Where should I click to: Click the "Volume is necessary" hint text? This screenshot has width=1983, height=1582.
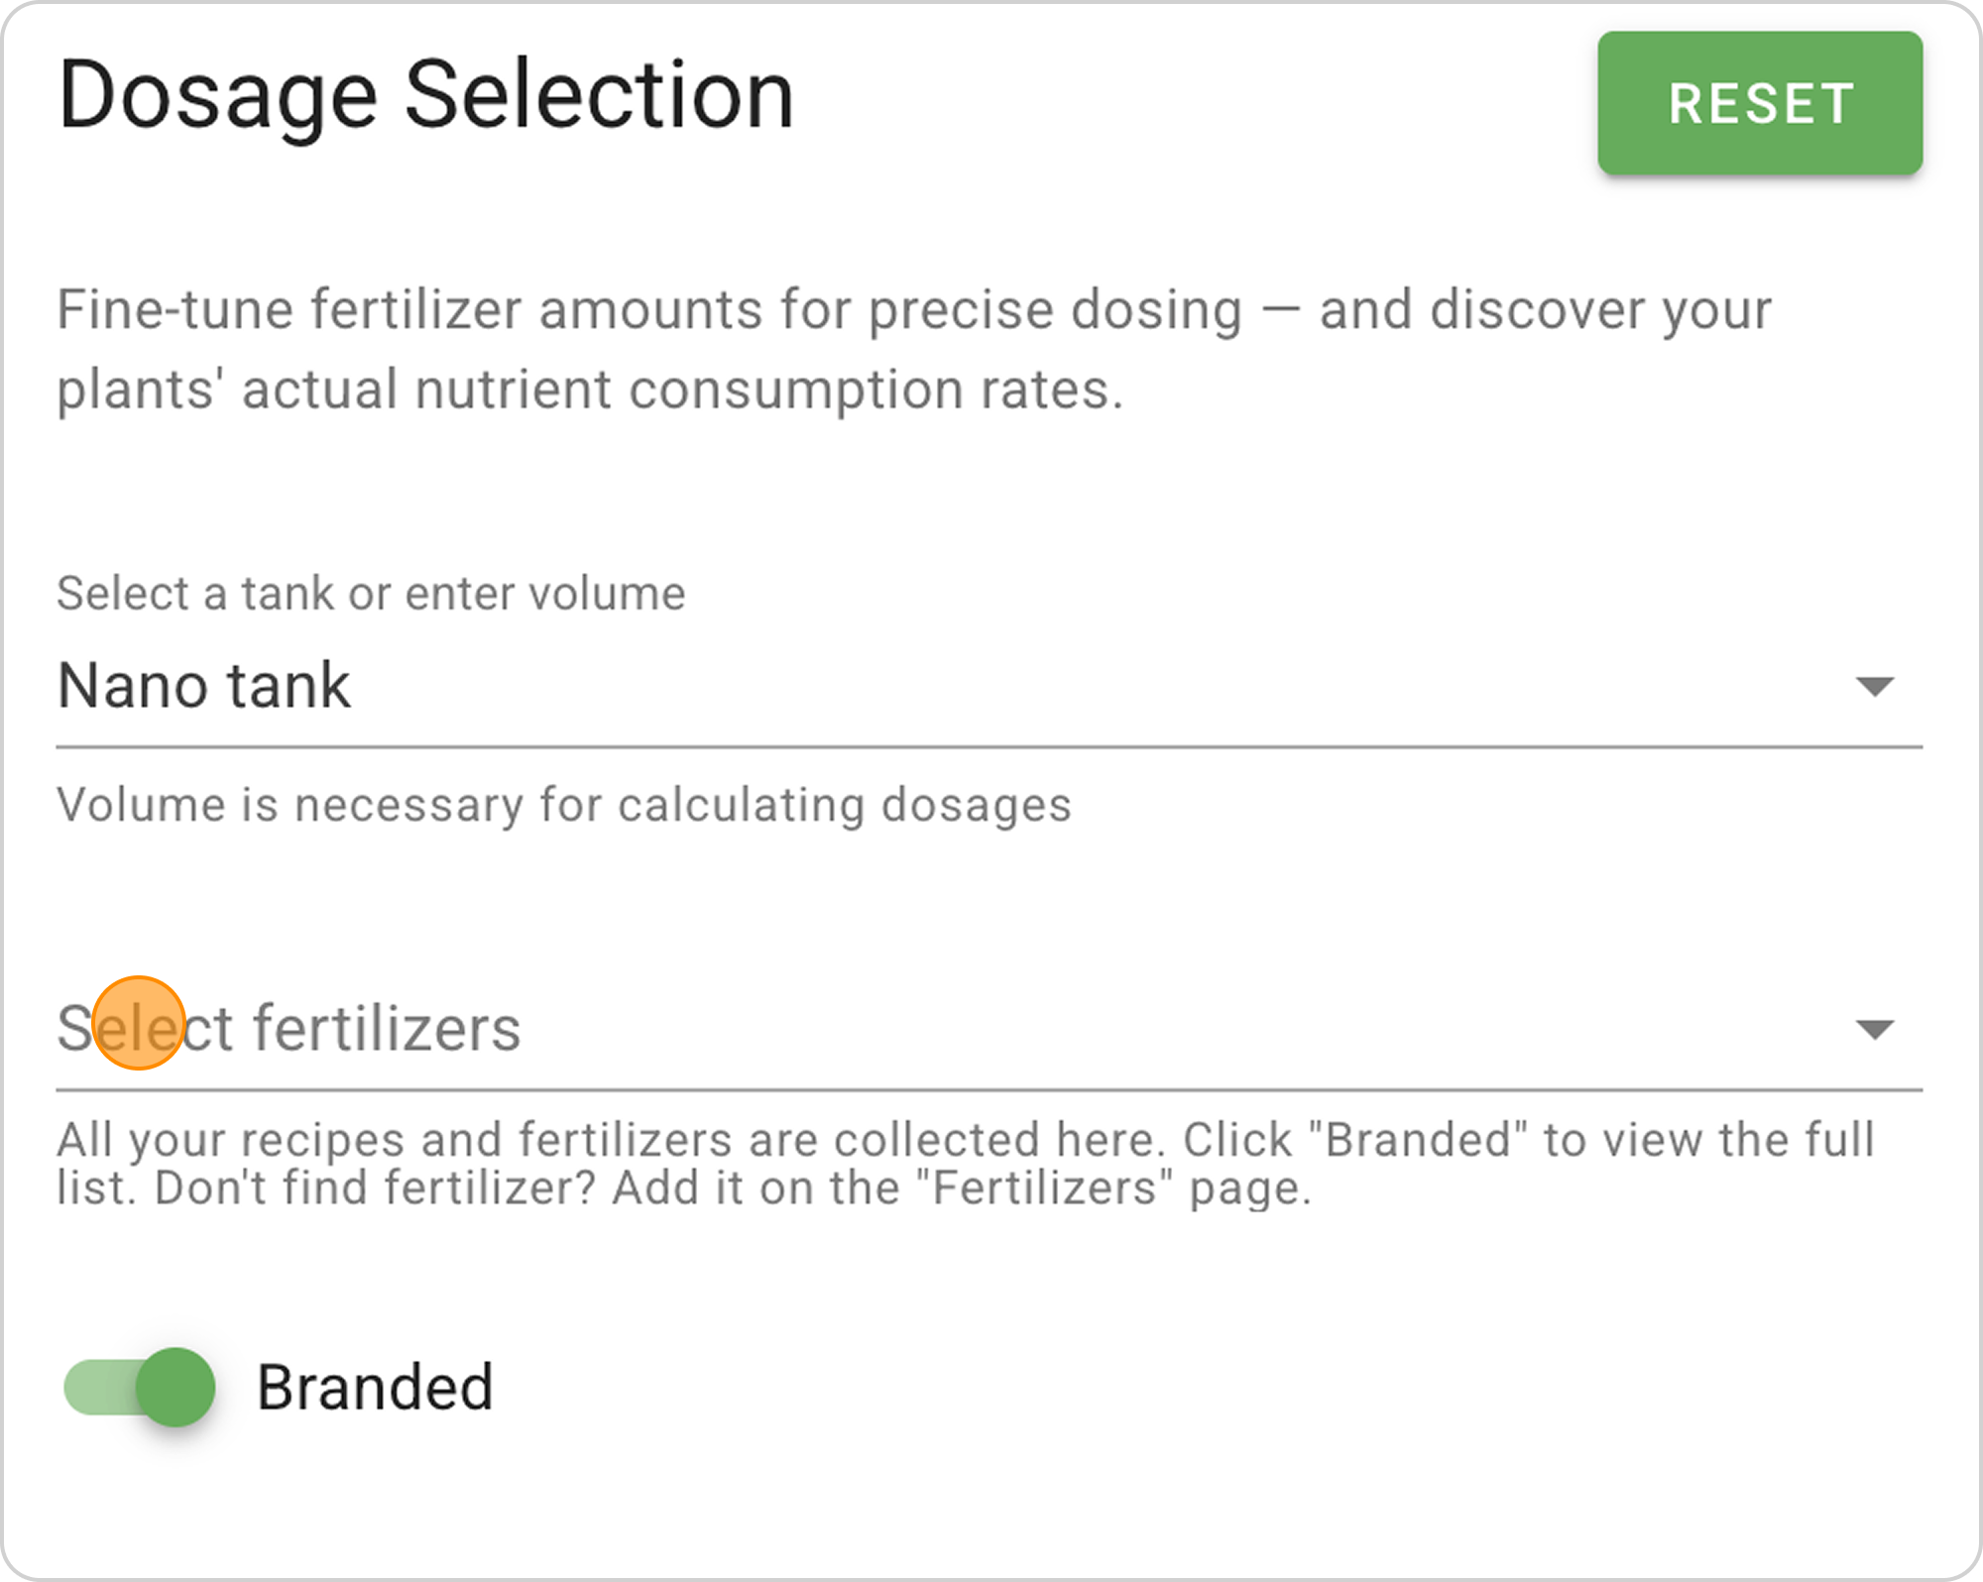coord(564,804)
